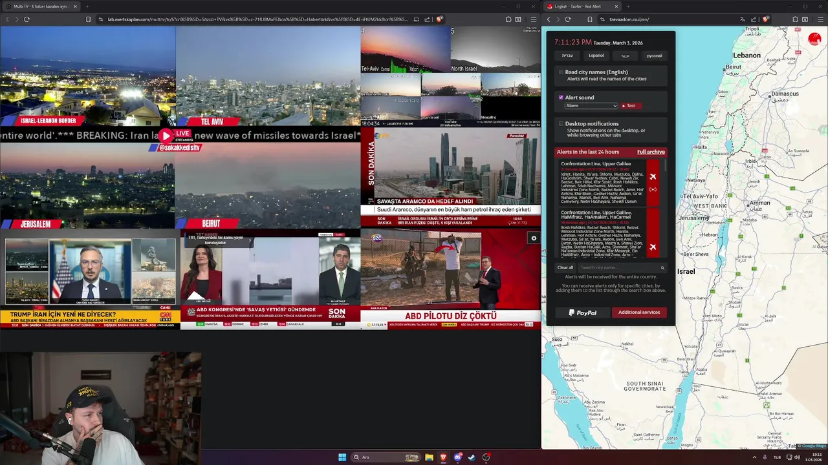The image size is (828, 465).
Task: Click the city search magnifier icon
Action: pyautogui.click(x=662, y=267)
